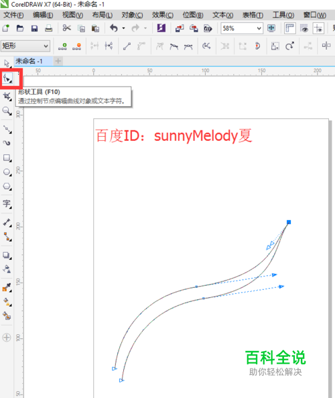335x398 pixels.
Task: Open the redo history dropdown arrow
Action: (145, 28)
